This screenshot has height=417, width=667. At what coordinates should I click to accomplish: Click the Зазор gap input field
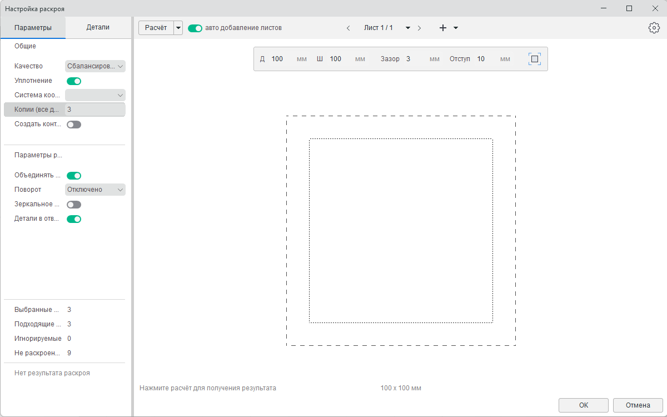tap(415, 59)
